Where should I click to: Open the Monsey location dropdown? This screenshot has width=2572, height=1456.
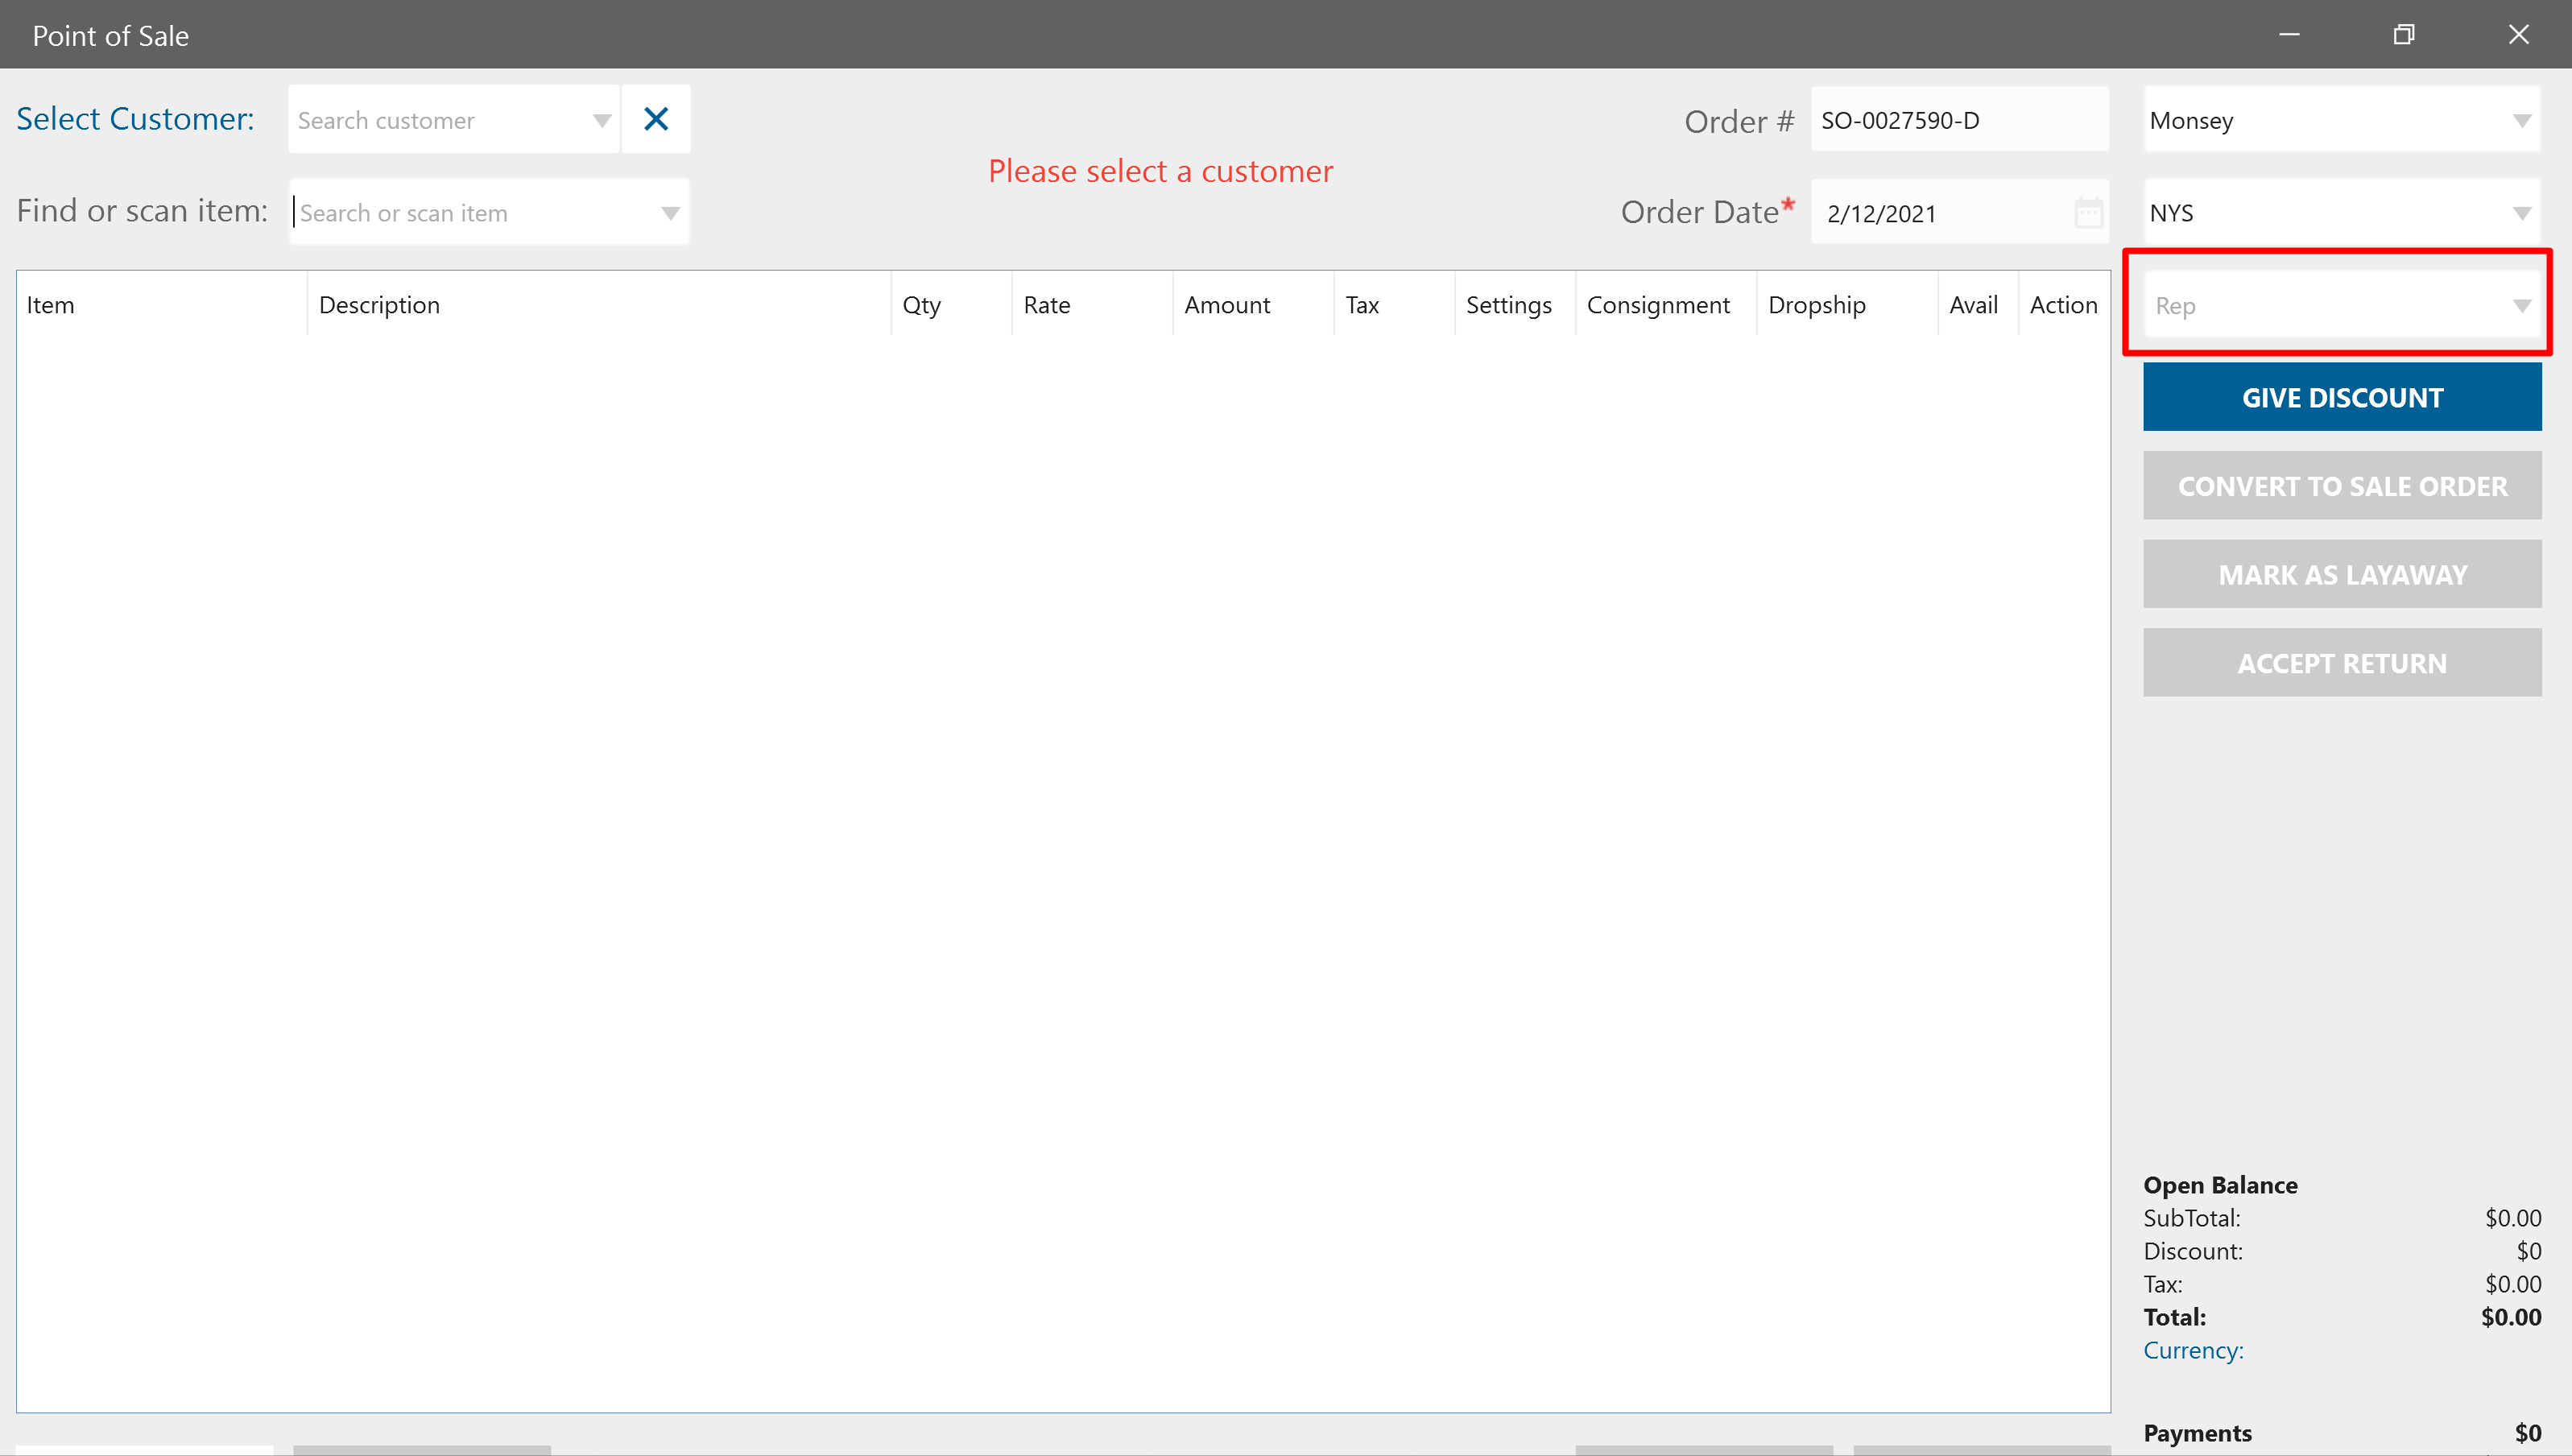2521,120
